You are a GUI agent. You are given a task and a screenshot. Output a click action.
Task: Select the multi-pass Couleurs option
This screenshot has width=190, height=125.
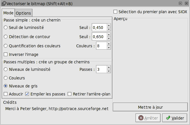(6, 78)
